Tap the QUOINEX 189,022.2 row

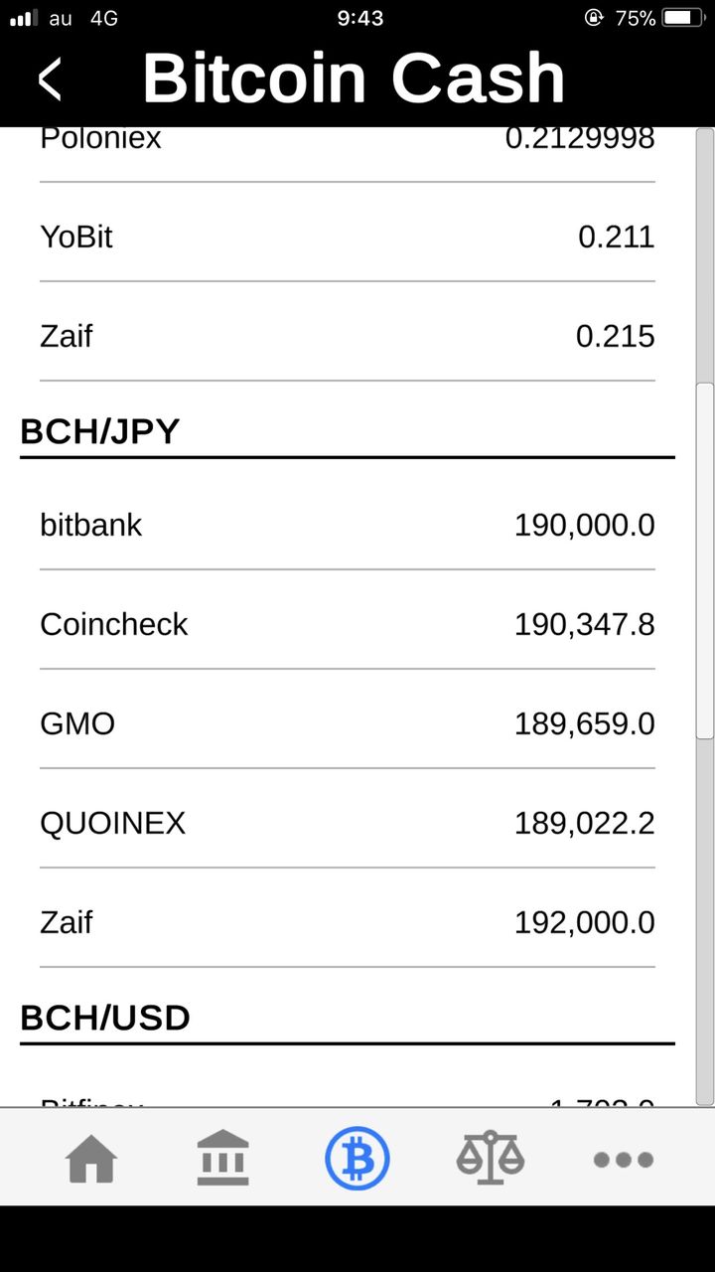pos(347,823)
